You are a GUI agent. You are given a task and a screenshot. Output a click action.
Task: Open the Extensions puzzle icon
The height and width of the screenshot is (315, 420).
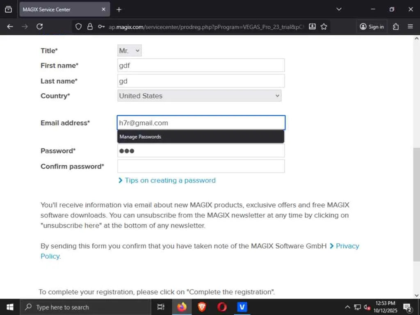tap(396, 27)
